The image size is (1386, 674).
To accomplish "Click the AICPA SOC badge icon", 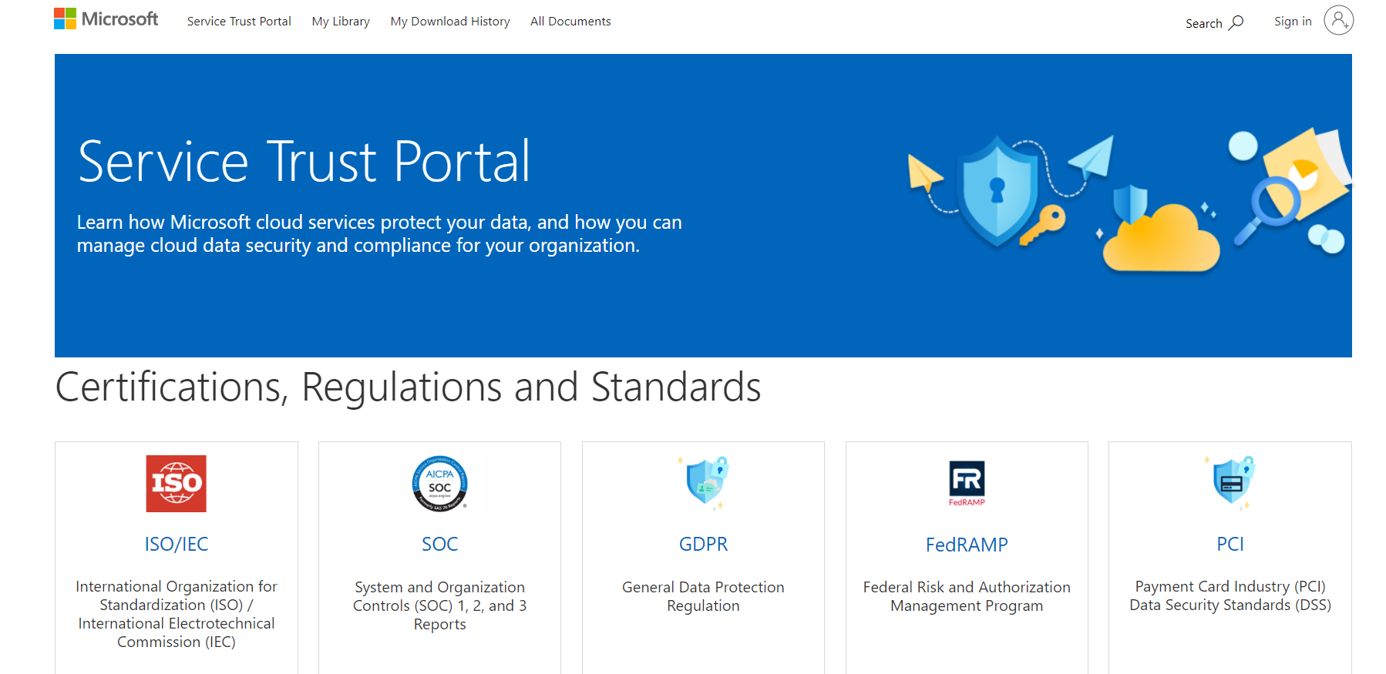I will [x=439, y=484].
